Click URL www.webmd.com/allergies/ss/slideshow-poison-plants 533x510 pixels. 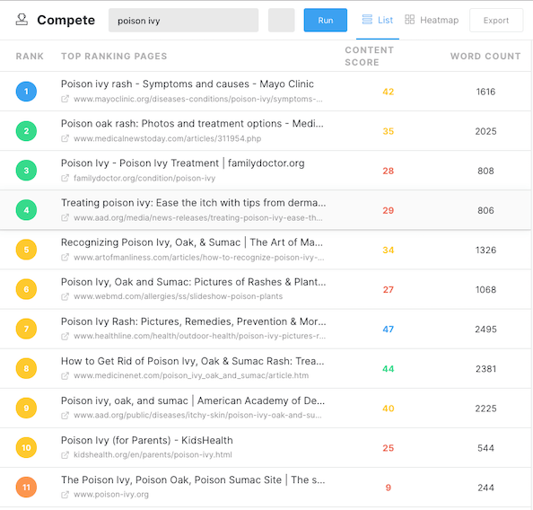coord(179,296)
